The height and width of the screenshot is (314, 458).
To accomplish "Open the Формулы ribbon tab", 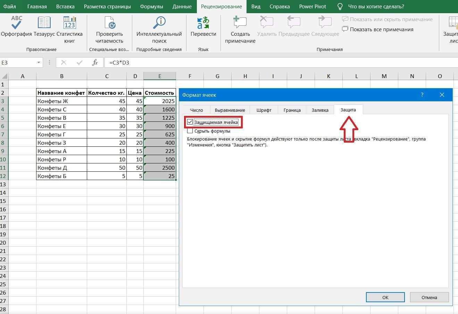I will pos(151,7).
